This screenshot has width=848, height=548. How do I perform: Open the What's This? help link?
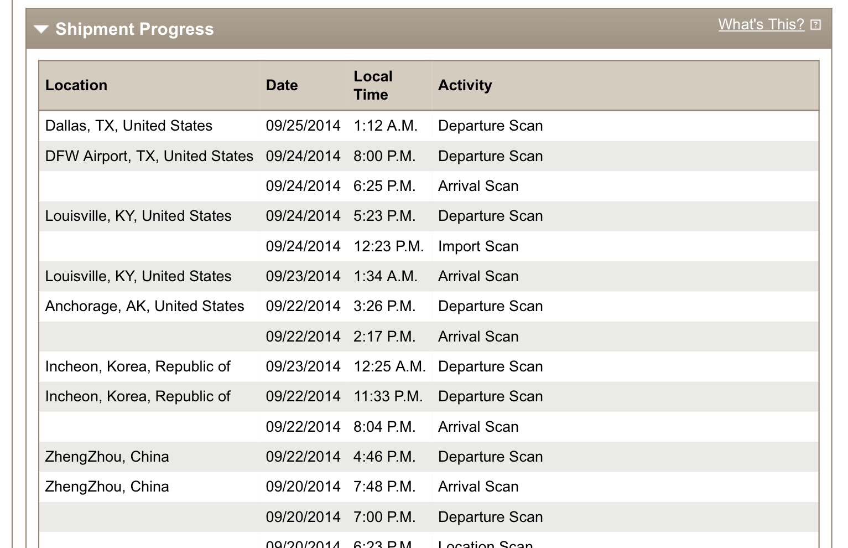coord(761,24)
